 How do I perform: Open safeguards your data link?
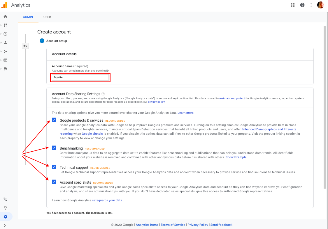click(x=107, y=200)
